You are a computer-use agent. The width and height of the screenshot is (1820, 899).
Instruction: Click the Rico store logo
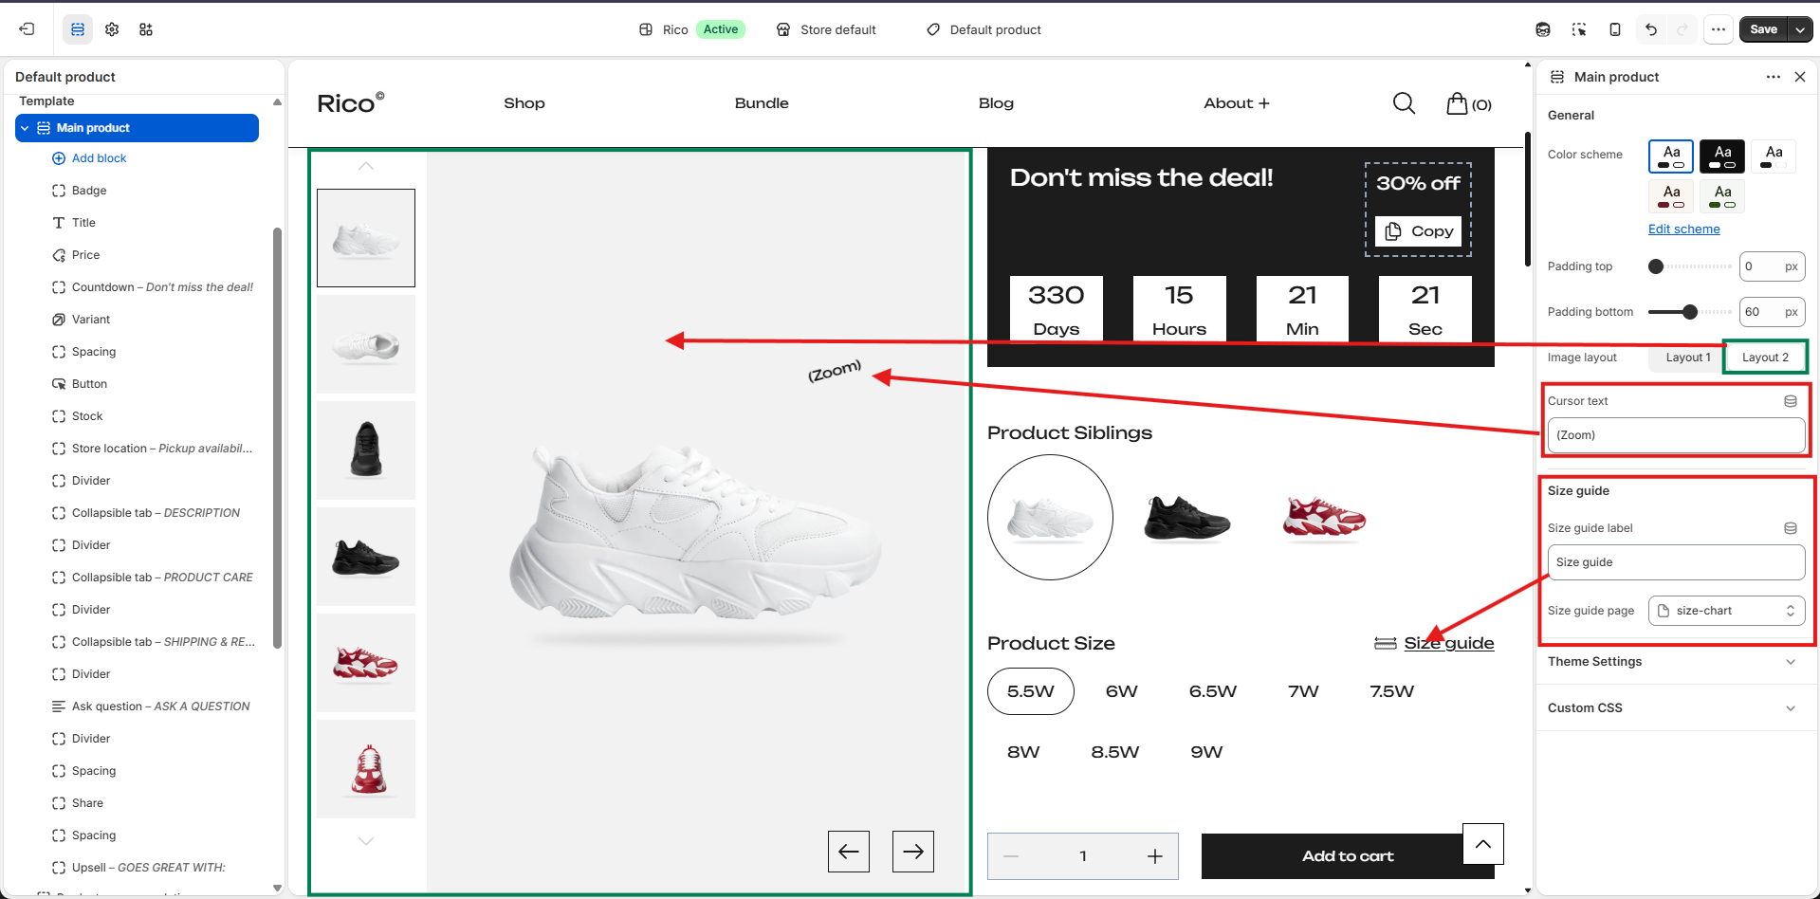[x=351, y=102]
